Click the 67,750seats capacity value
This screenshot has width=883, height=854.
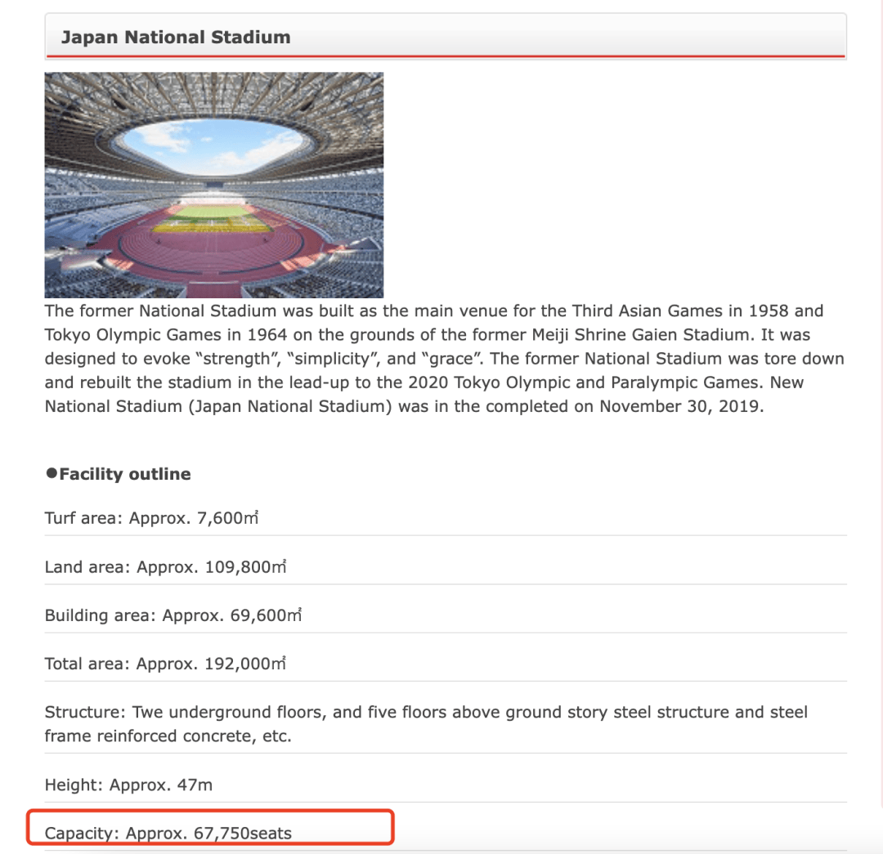242,834
